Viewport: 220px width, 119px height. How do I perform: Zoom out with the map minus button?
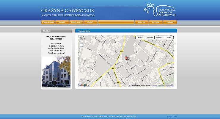tap(81, 47)
